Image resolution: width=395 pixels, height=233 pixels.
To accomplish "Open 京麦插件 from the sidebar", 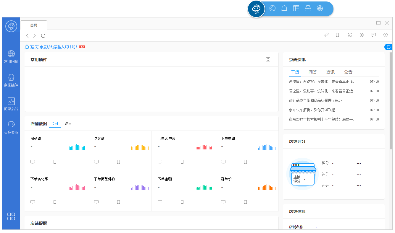I will click(x=11, y=80).
